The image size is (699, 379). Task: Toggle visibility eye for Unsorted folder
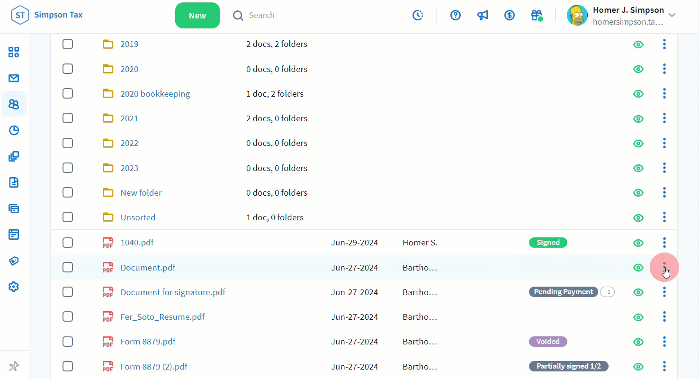(638, 217)
